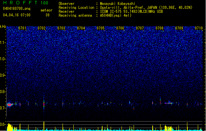Click the large red meteor echo at spectrogram start
The width and height of the screenshot is (206, 131).
click(x=9, y=105)
